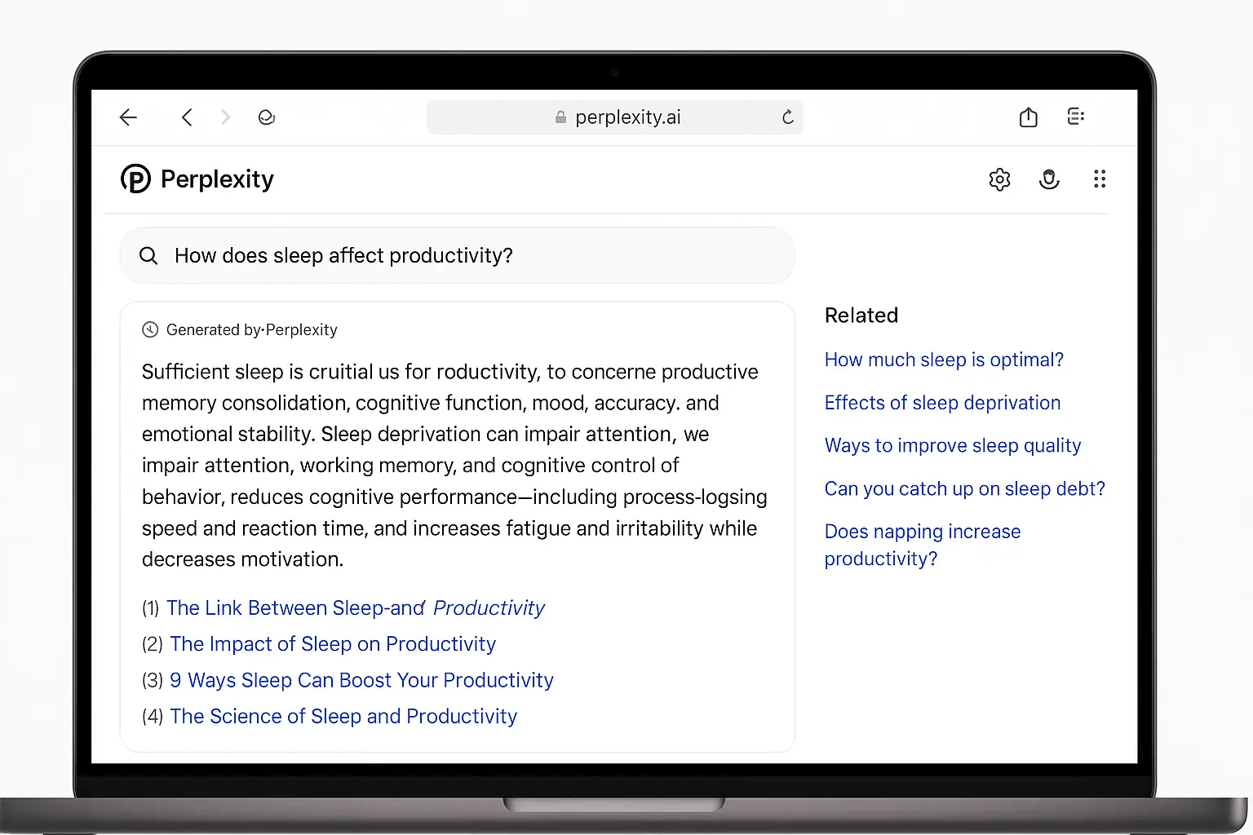This screenshot has width=1253, height=835.
Task: Select 'Ways to improve sleep quality'
Action: 953,446
